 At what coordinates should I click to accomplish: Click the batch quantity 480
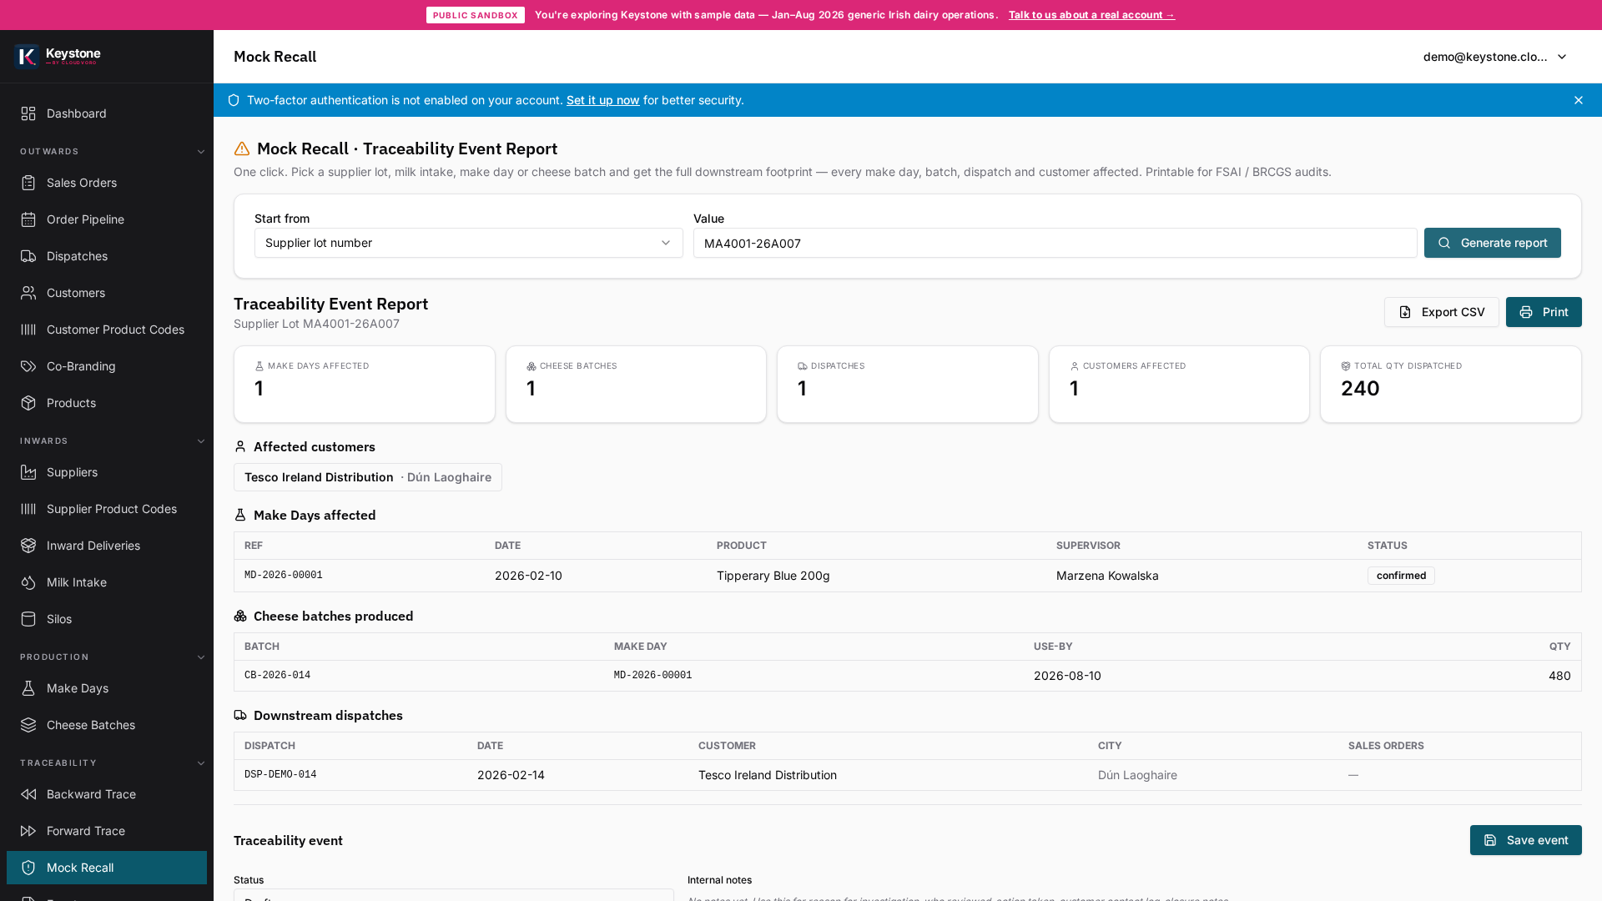pyautogui.click(x=1559, y=676)
